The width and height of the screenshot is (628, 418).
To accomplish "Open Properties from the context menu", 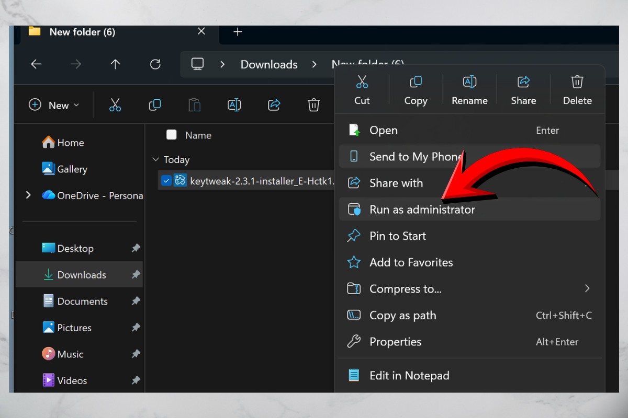I will click(x=395, y=342).
